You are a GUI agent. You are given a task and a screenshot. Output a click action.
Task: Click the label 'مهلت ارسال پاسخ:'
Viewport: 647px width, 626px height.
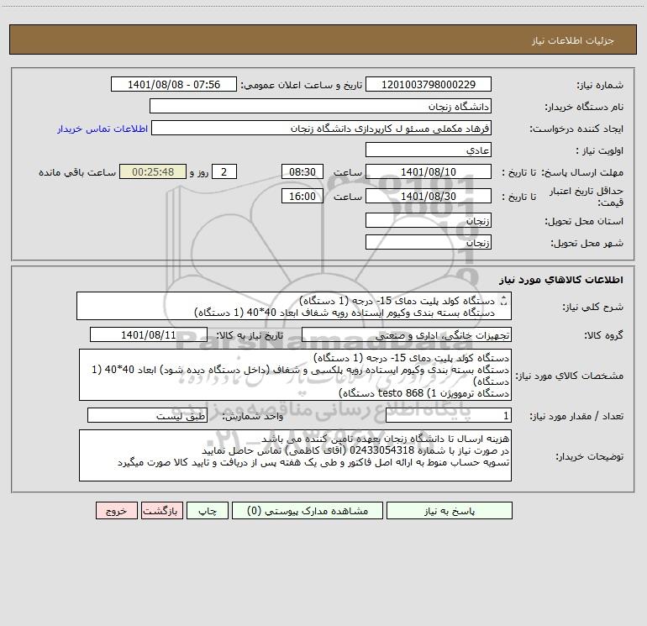[582, 172]
